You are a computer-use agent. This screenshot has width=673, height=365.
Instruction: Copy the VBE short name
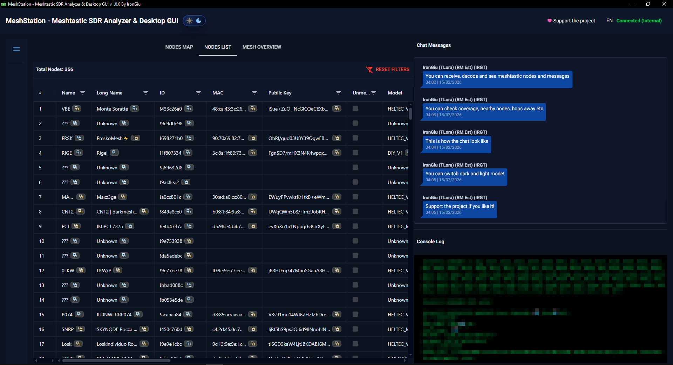pyautogui.click(x=77, y=108)
